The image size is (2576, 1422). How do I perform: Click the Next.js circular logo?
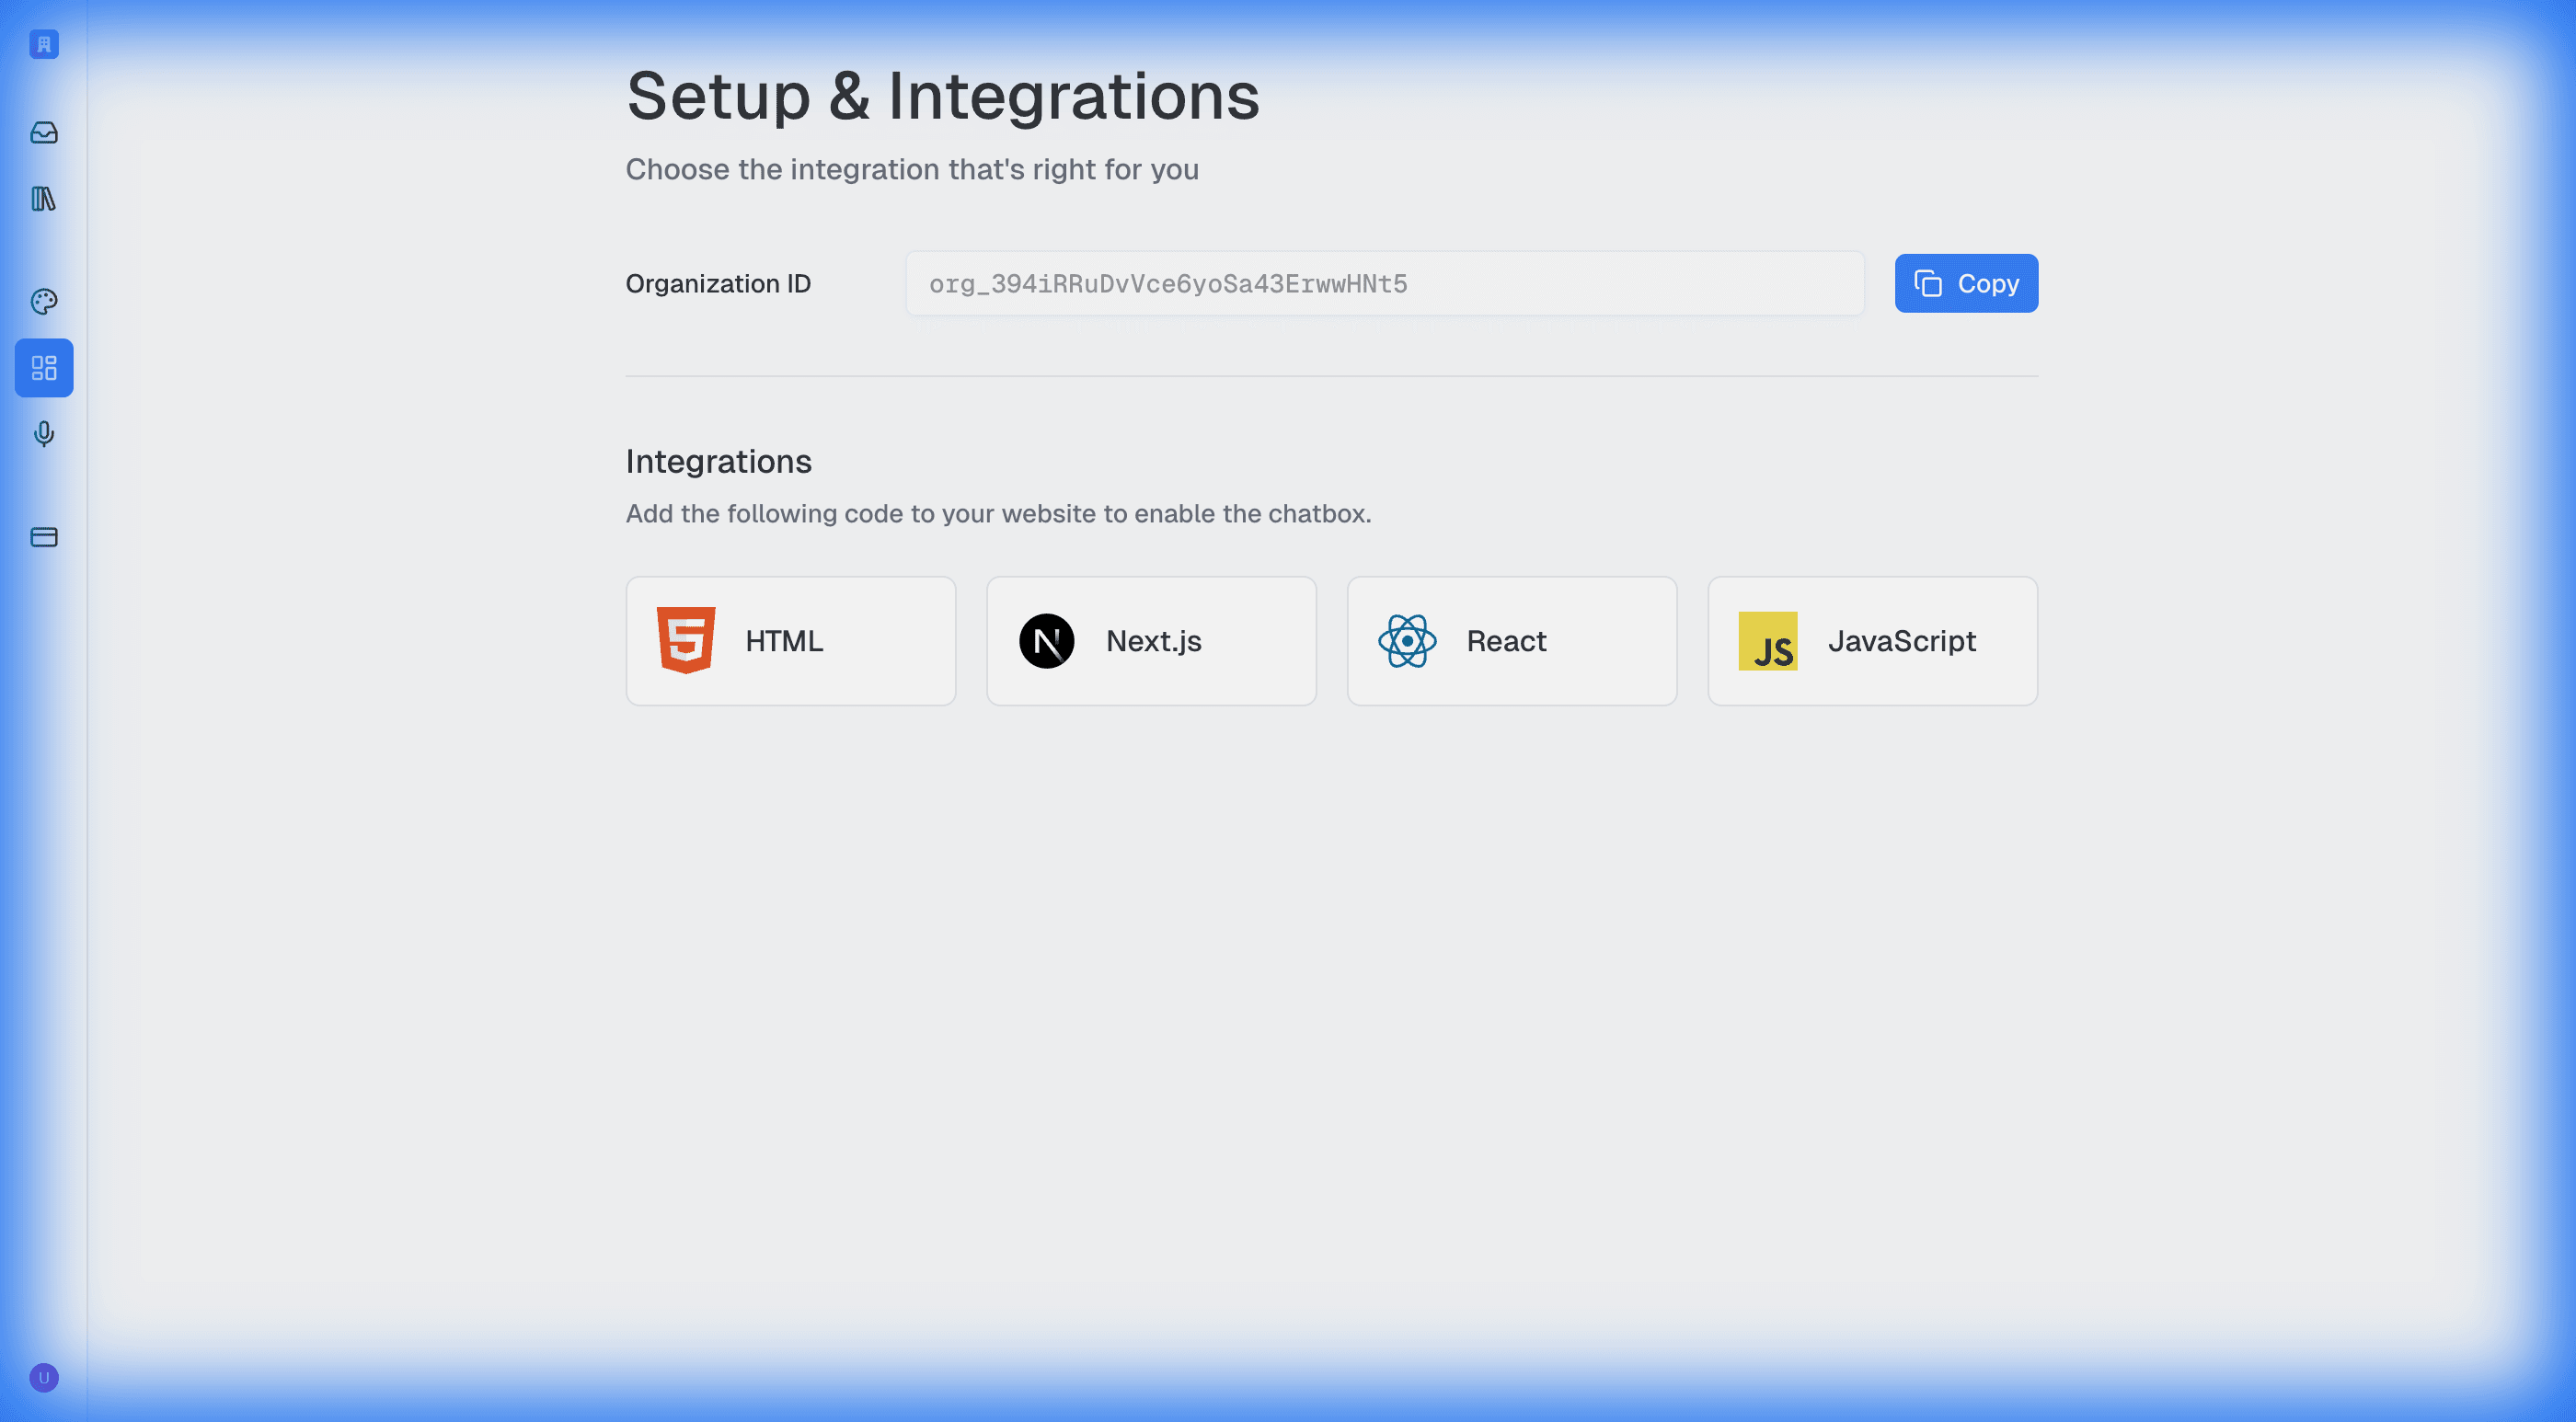pyautogui.click(x=1047, y=641)
